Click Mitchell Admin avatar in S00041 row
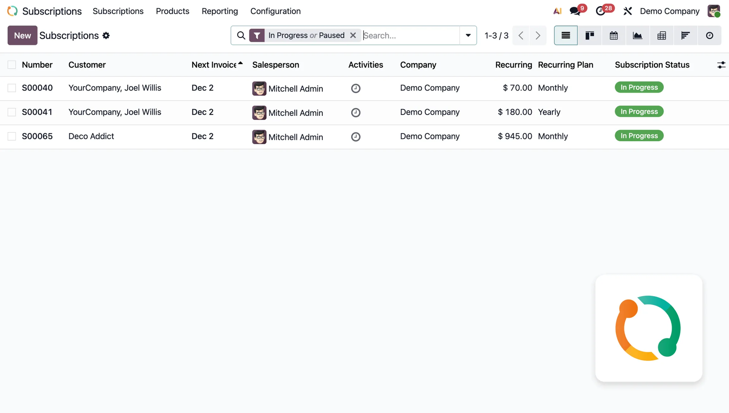 pos(259,113)
